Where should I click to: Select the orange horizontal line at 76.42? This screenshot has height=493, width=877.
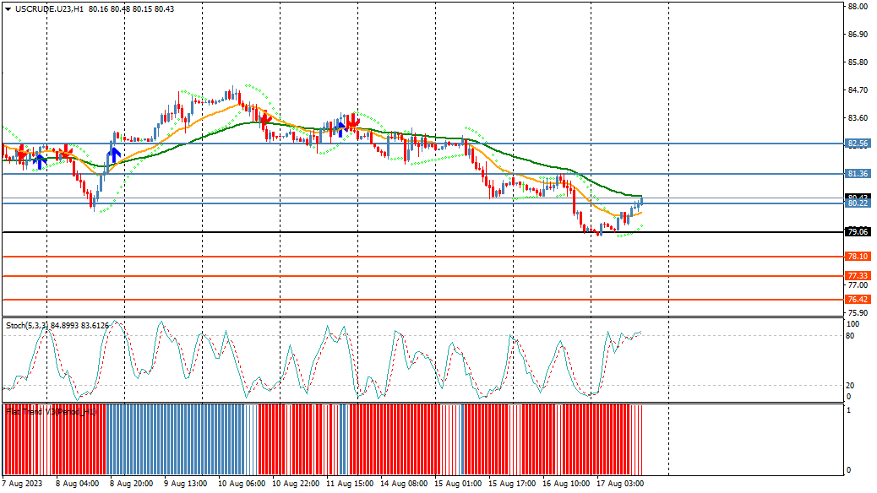[x=422, y=300]
